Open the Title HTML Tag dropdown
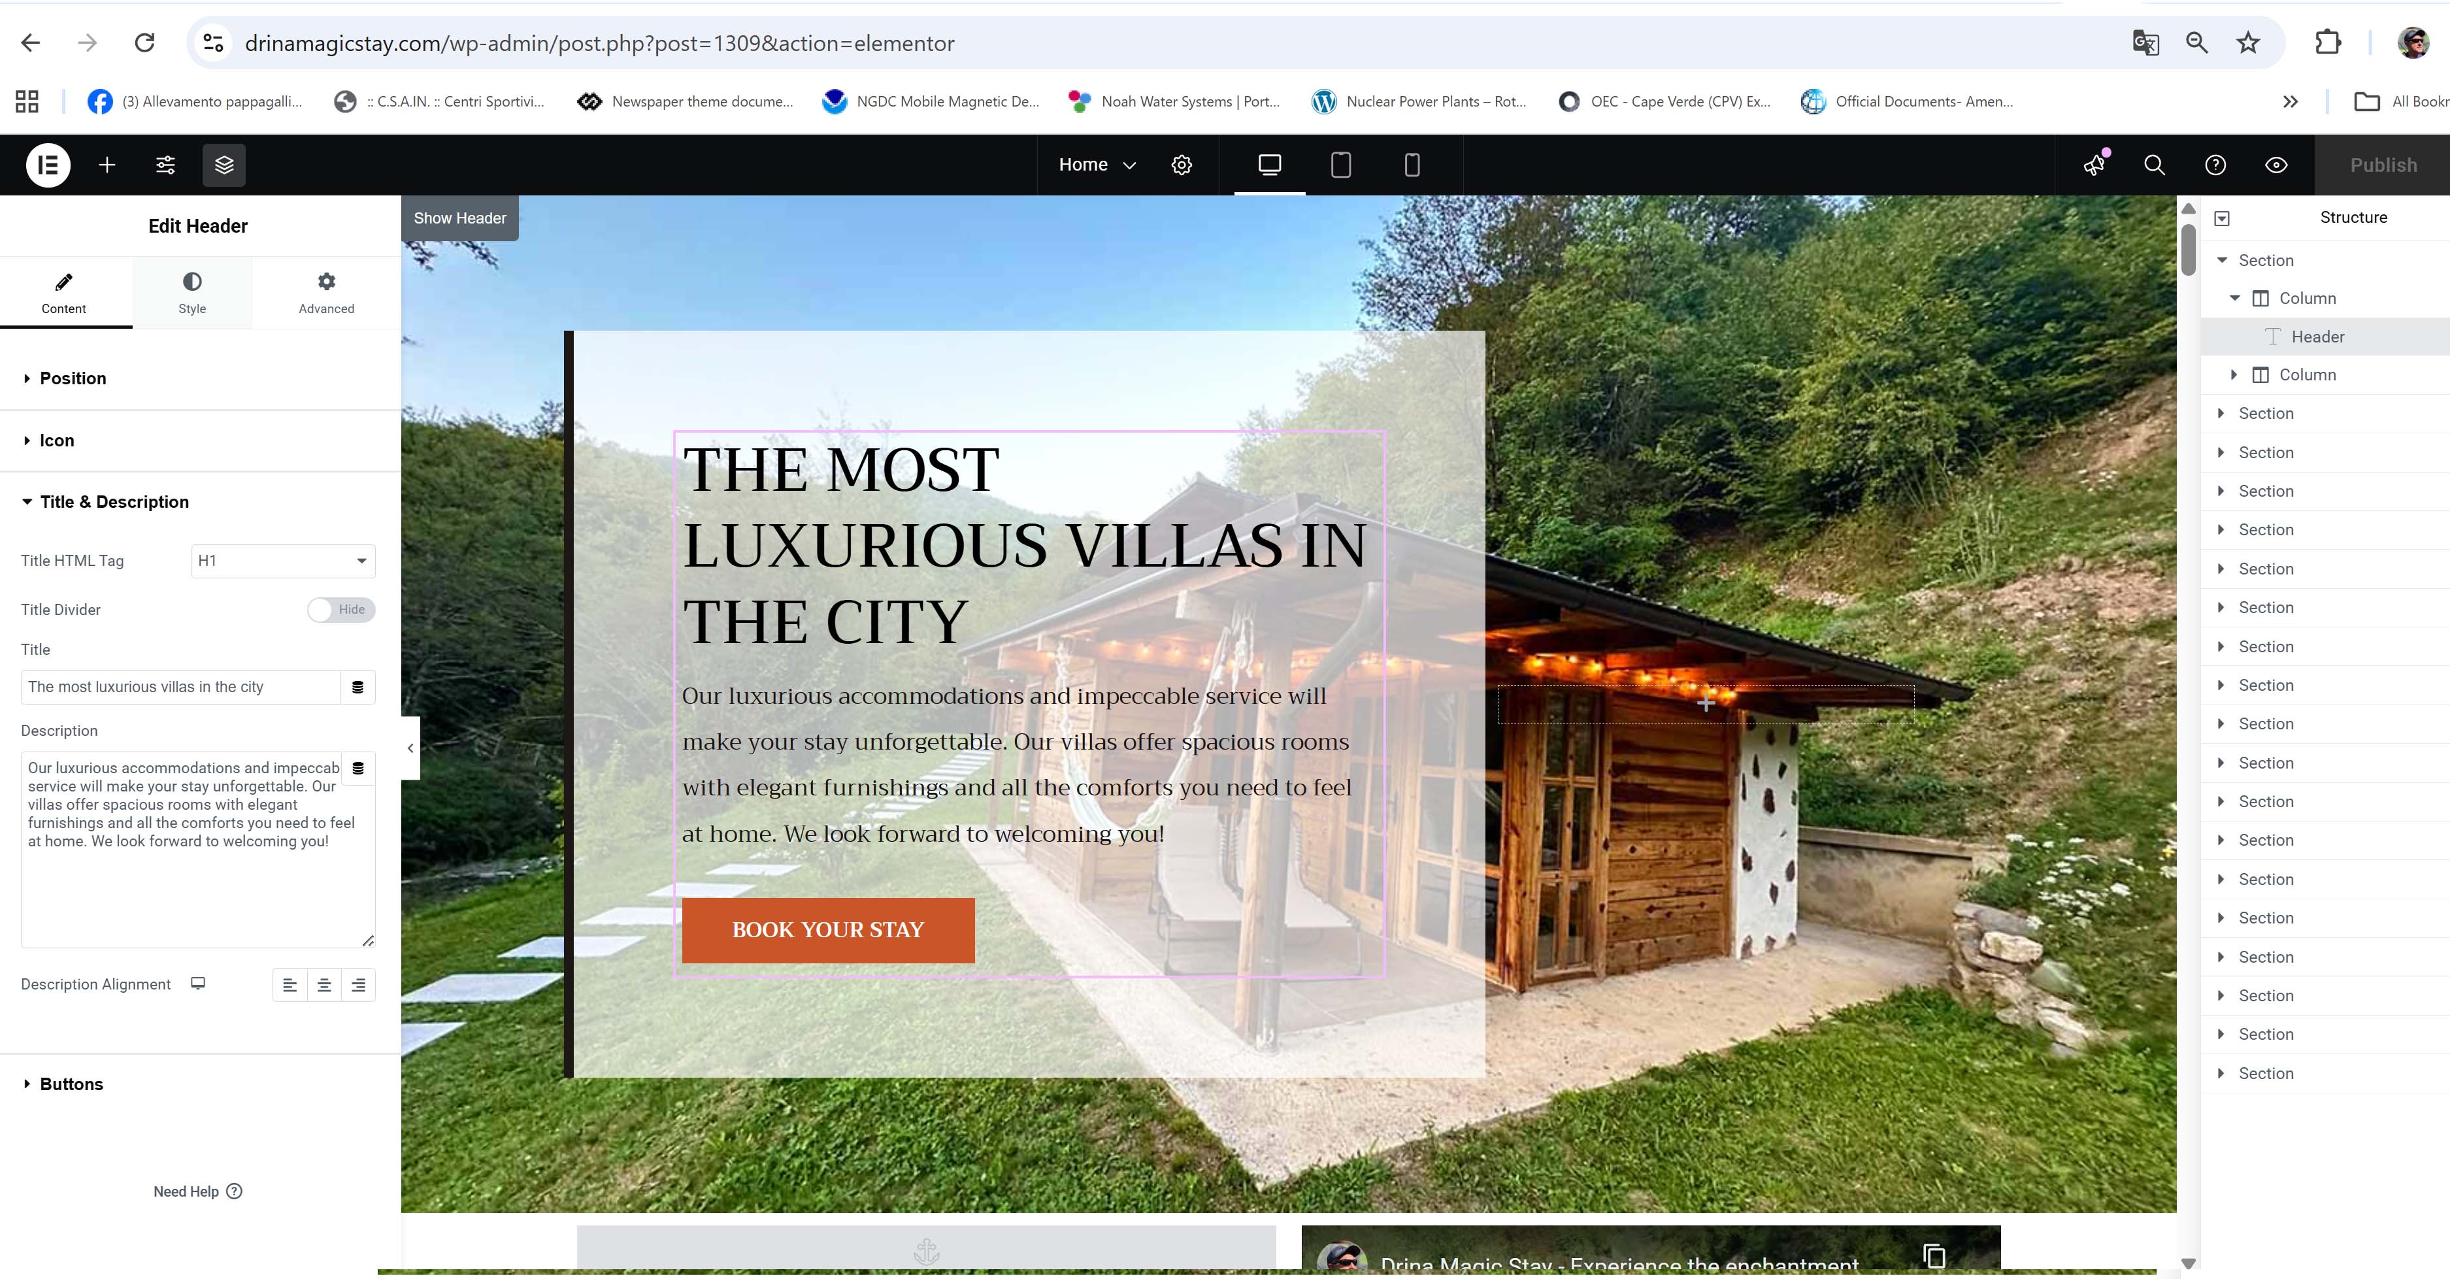This screenshot has height=1279, width=2450. tap(284, 561)
